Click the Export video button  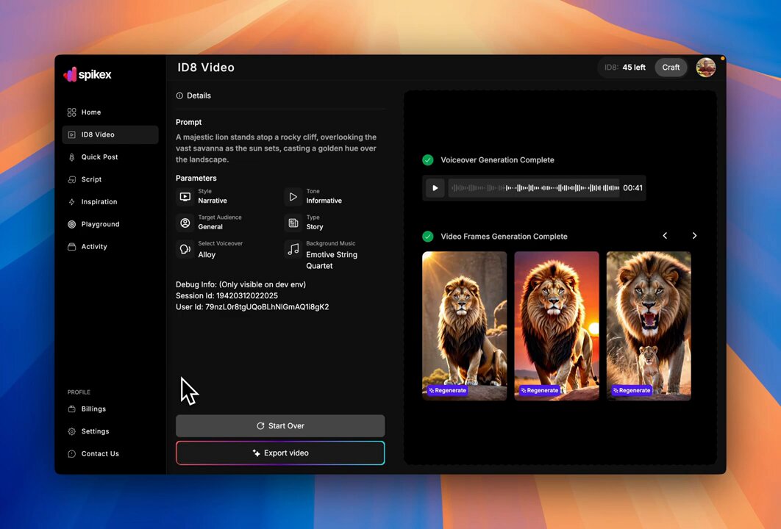point(280,453)
